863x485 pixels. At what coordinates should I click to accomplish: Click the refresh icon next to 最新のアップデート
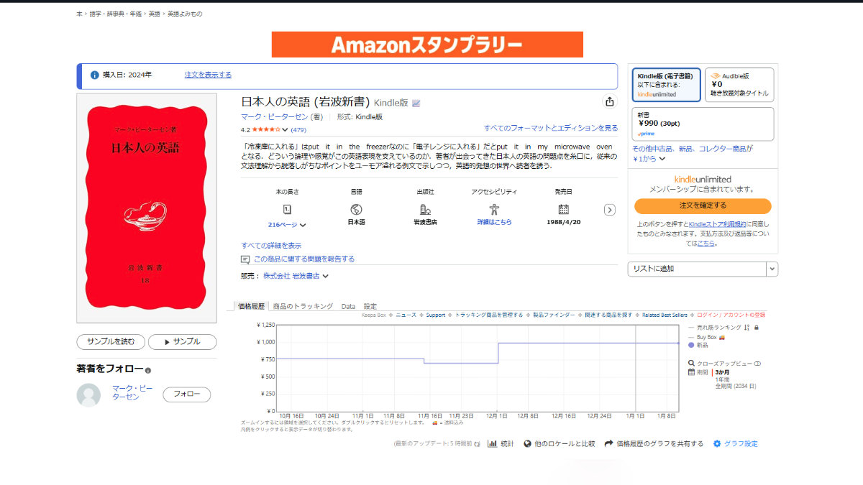(x=477, y=444)
